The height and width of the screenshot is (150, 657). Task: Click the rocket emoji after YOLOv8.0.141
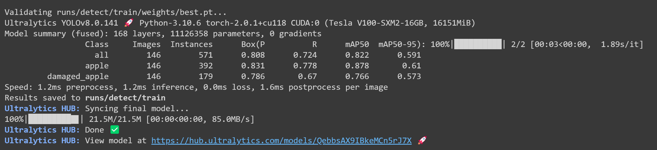(x=129, y=23)
